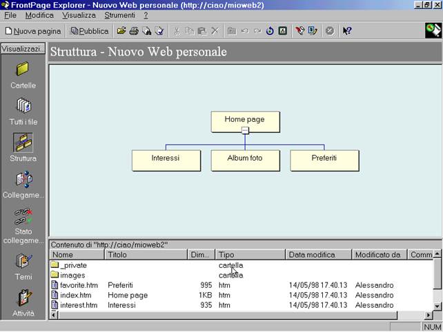Open a FrontPage web with folder icon

pos(121,31)
